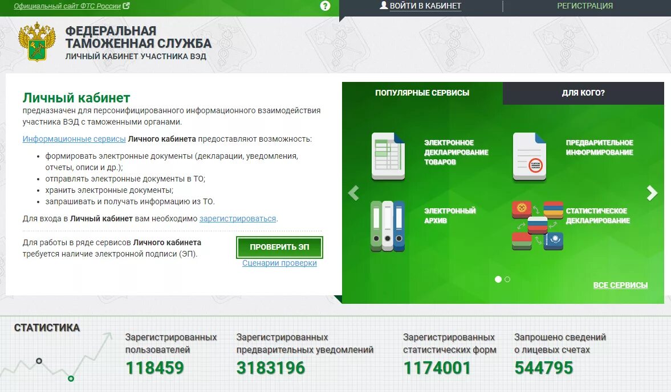671x392 pixels.
Task: Click СТАТИСТИЧЕСКОЕ ДЕКЛАРИРОВАНИЕ label
Action: (598, 216)
